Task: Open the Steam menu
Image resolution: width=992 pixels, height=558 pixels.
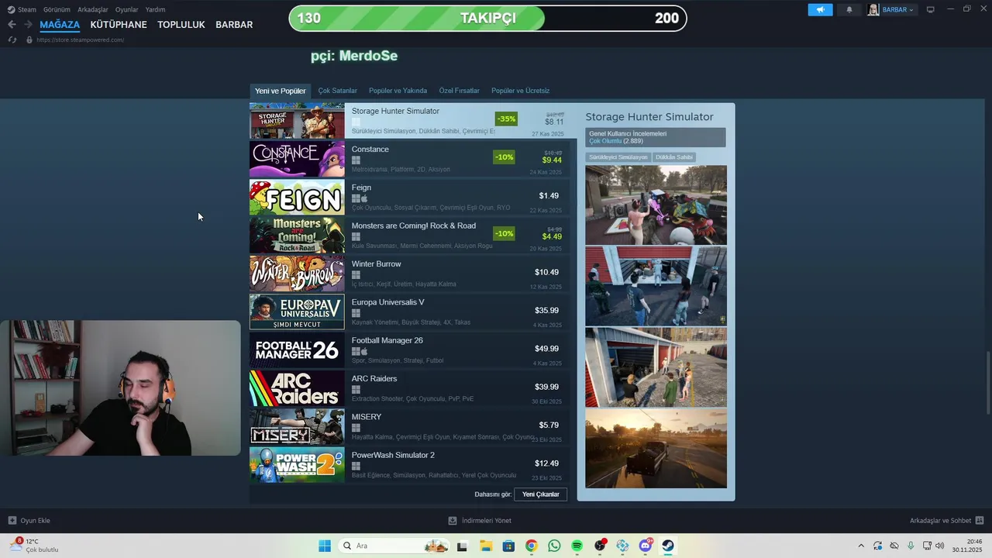Action: pyautogui.click(x=22, y=9)
